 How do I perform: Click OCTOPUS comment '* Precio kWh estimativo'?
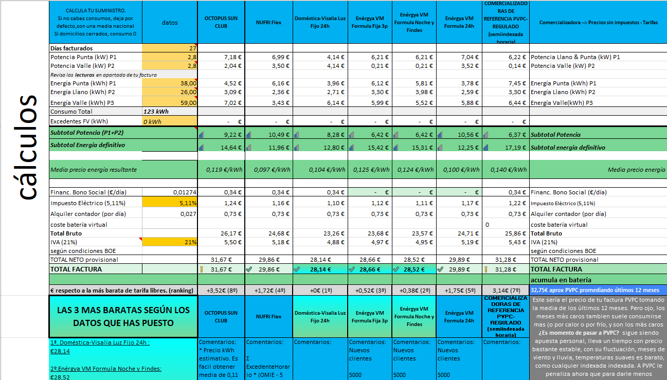(221, 358)
